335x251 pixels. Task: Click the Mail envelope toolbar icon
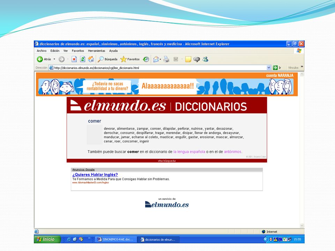tap(156, 59)
